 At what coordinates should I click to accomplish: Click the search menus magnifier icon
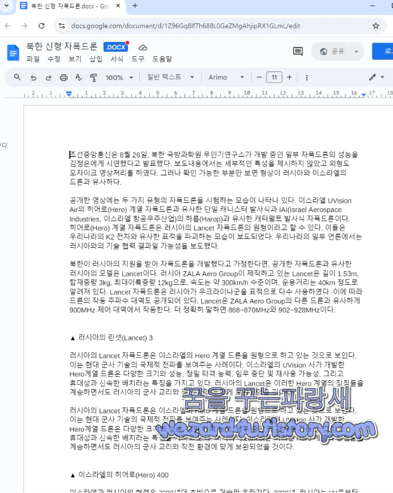point(17,77)
